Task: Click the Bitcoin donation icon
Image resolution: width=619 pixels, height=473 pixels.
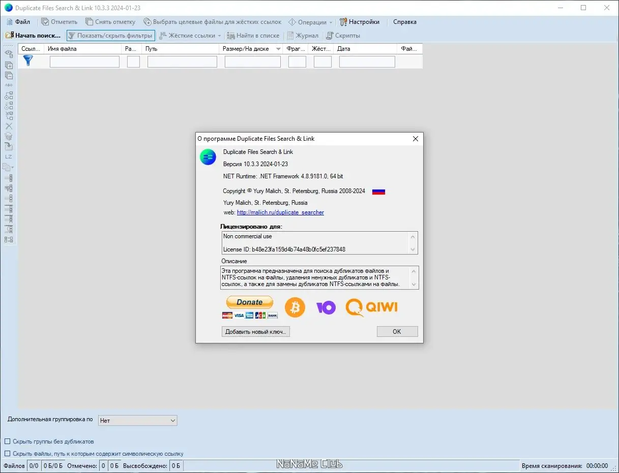Action: (295, 307)
